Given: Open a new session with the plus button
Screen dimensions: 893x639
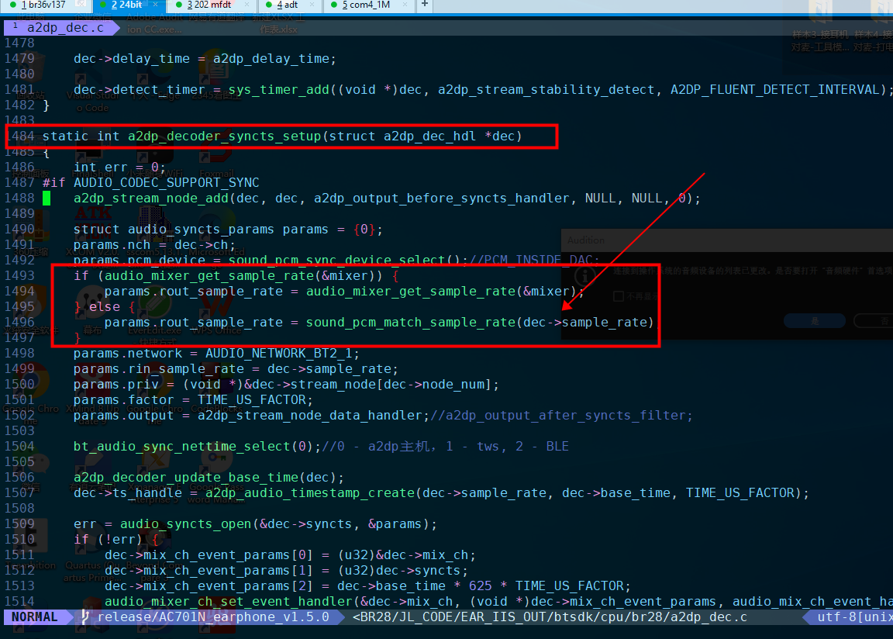Looking at the screenshot, I should click(425, 5).
